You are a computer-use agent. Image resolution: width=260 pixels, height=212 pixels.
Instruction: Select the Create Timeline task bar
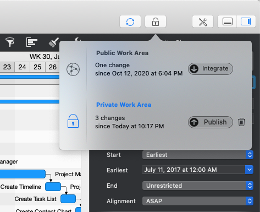pyautogui.click(x=53, y=187)
